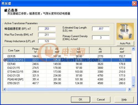Edit the Estimated Gap Length field
138x105 pixels.
tap(101, 29)
